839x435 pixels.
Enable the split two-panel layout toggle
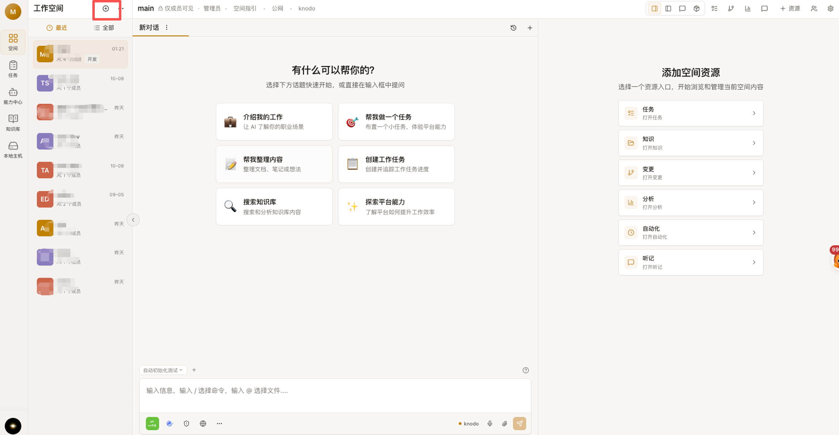point(654,8)
